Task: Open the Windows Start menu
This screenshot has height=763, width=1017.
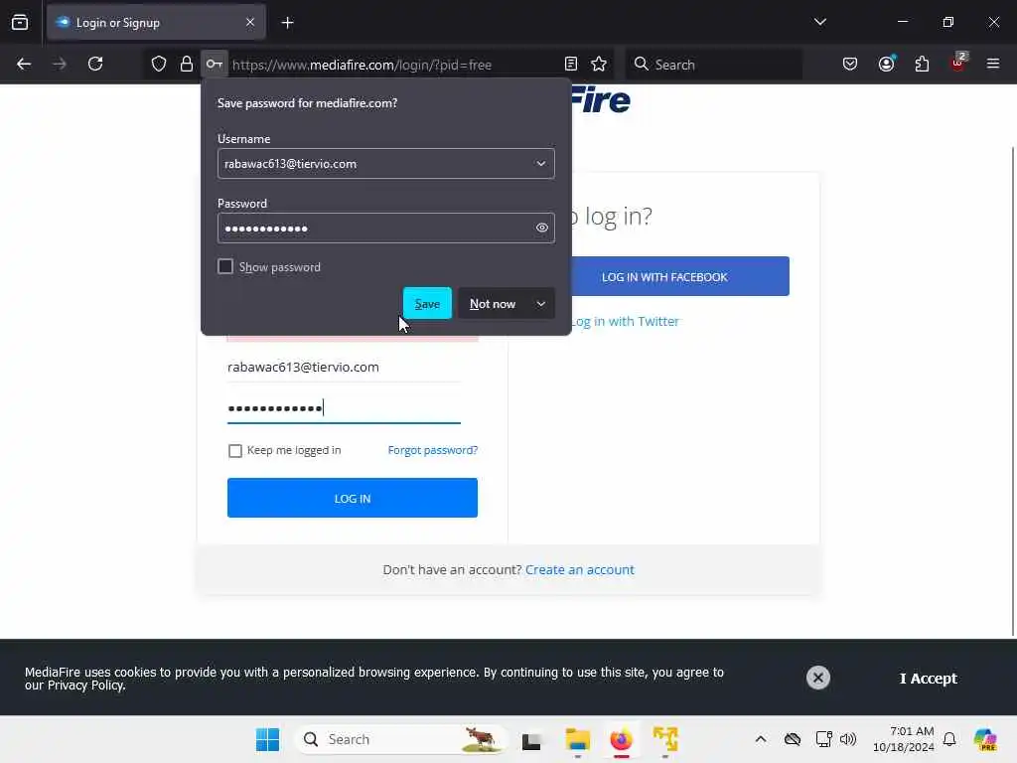Action: [267, 739]
